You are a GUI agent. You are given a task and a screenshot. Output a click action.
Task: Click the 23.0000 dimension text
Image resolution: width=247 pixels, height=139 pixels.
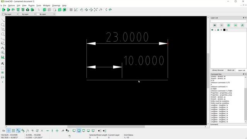pyautogui.click(x=127, y=37)
